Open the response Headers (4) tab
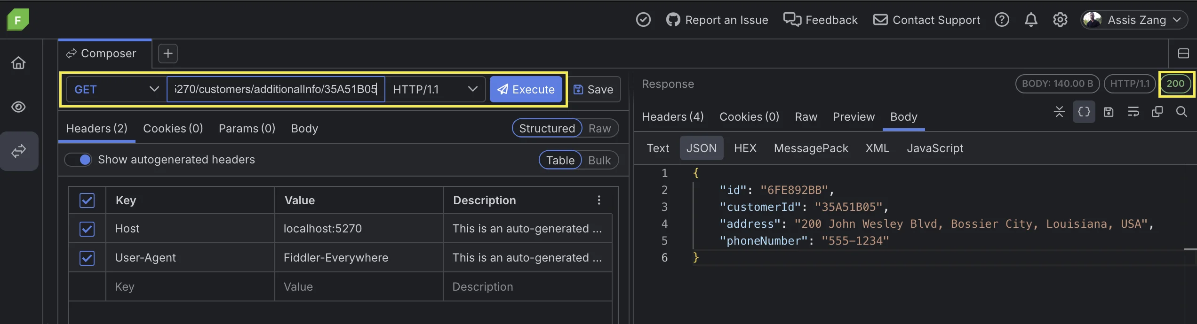 coord(673,117)
